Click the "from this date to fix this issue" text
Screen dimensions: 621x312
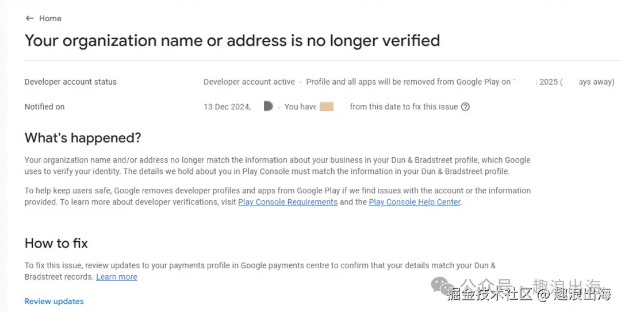[x=404, y=106]
